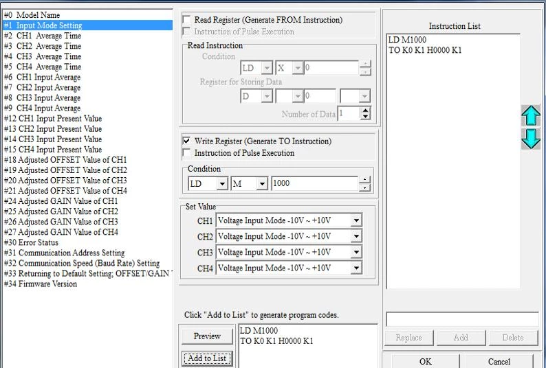Click the Preview button
The height and width of the screenshot is (368, 546).
click(x=207, y=336)
